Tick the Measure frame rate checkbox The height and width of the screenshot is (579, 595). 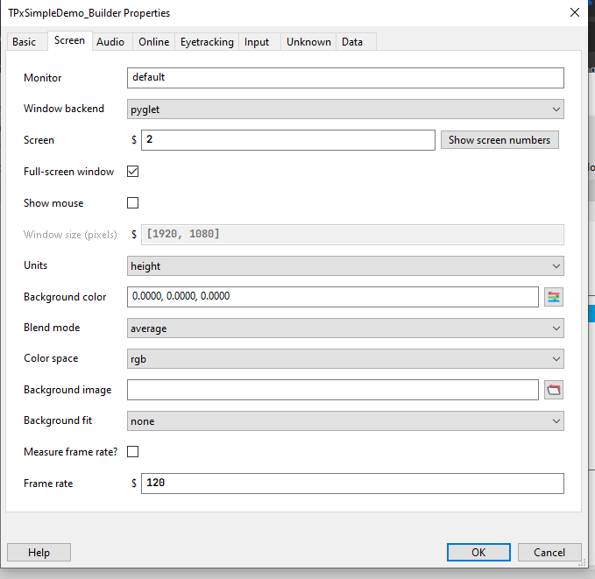click(x=133, y=452)
